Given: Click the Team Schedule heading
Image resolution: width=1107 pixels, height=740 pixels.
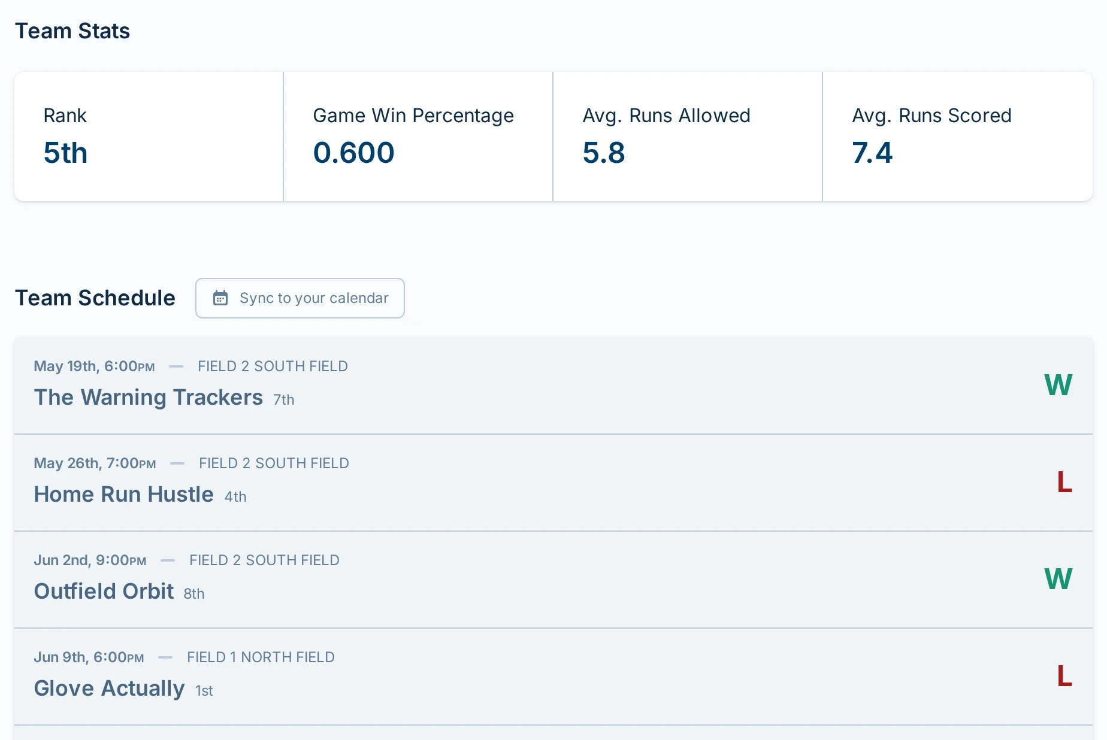Looking at the screenshot, I should tap(95, 298).
